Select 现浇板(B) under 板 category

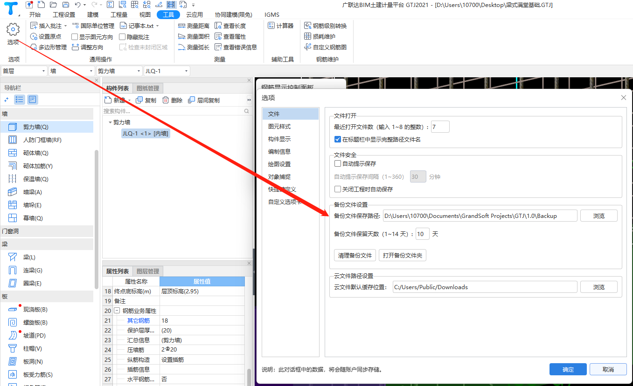[47, 309]
